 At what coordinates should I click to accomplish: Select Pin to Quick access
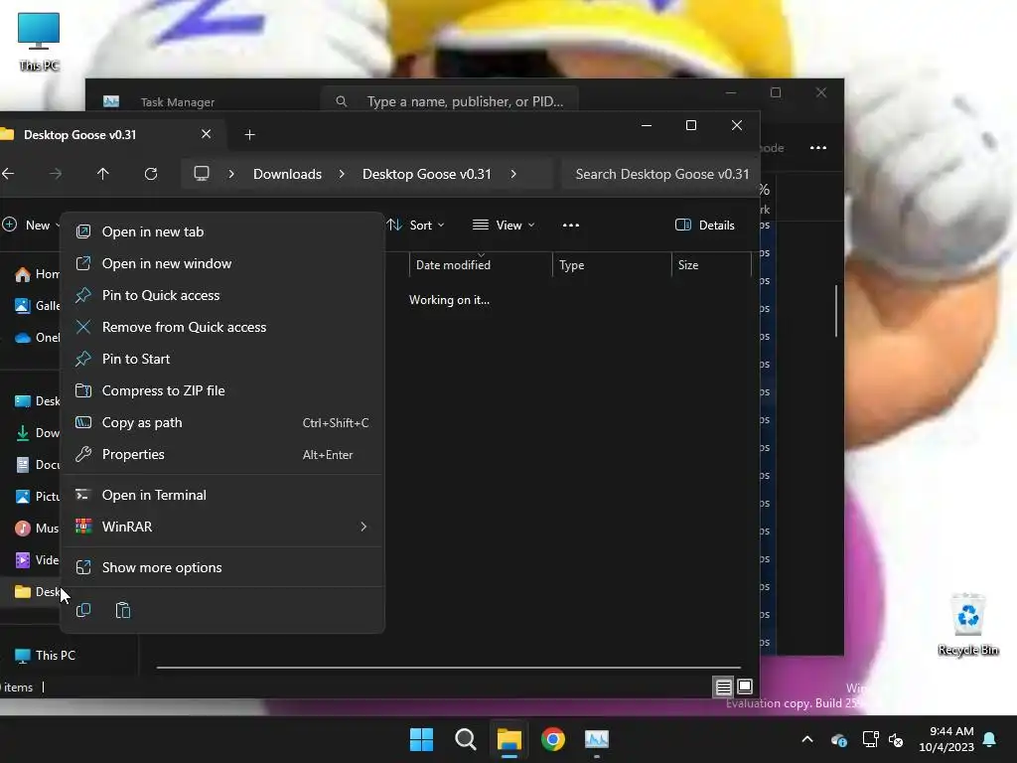pyautogui.click(x=222, y=295)
